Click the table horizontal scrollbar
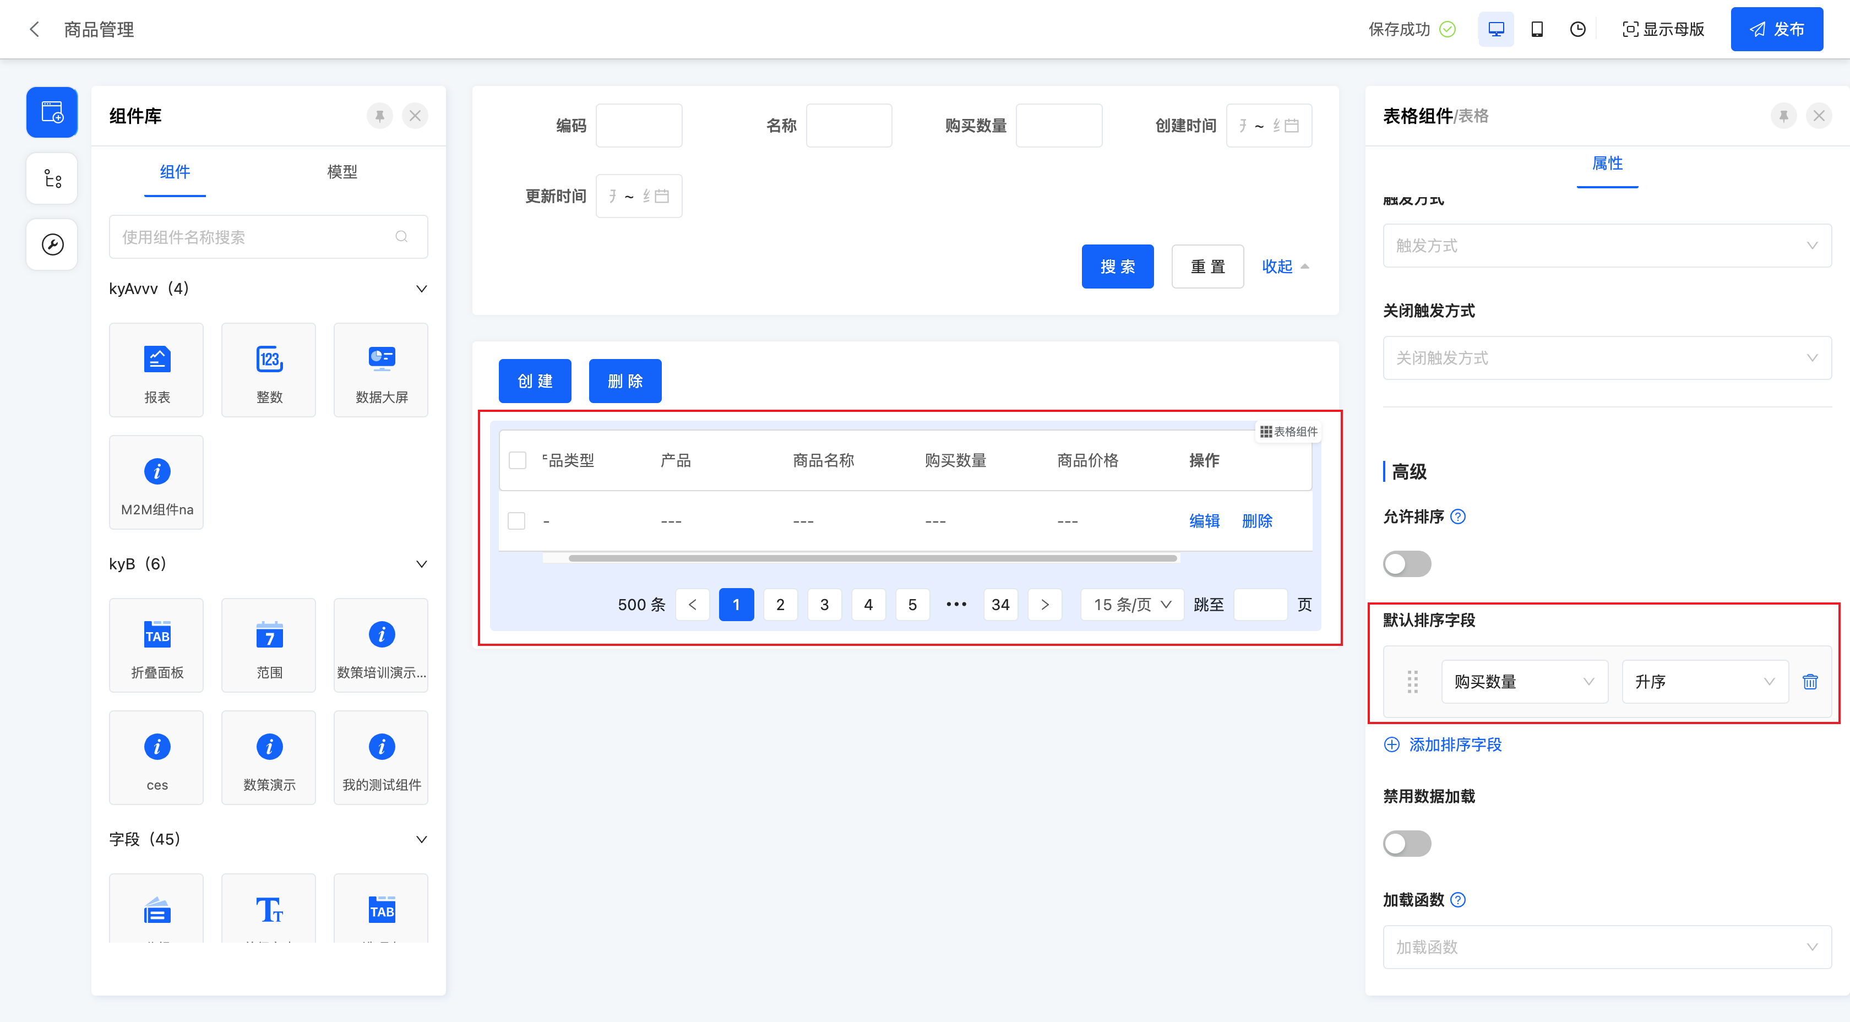 pos(873,558)
